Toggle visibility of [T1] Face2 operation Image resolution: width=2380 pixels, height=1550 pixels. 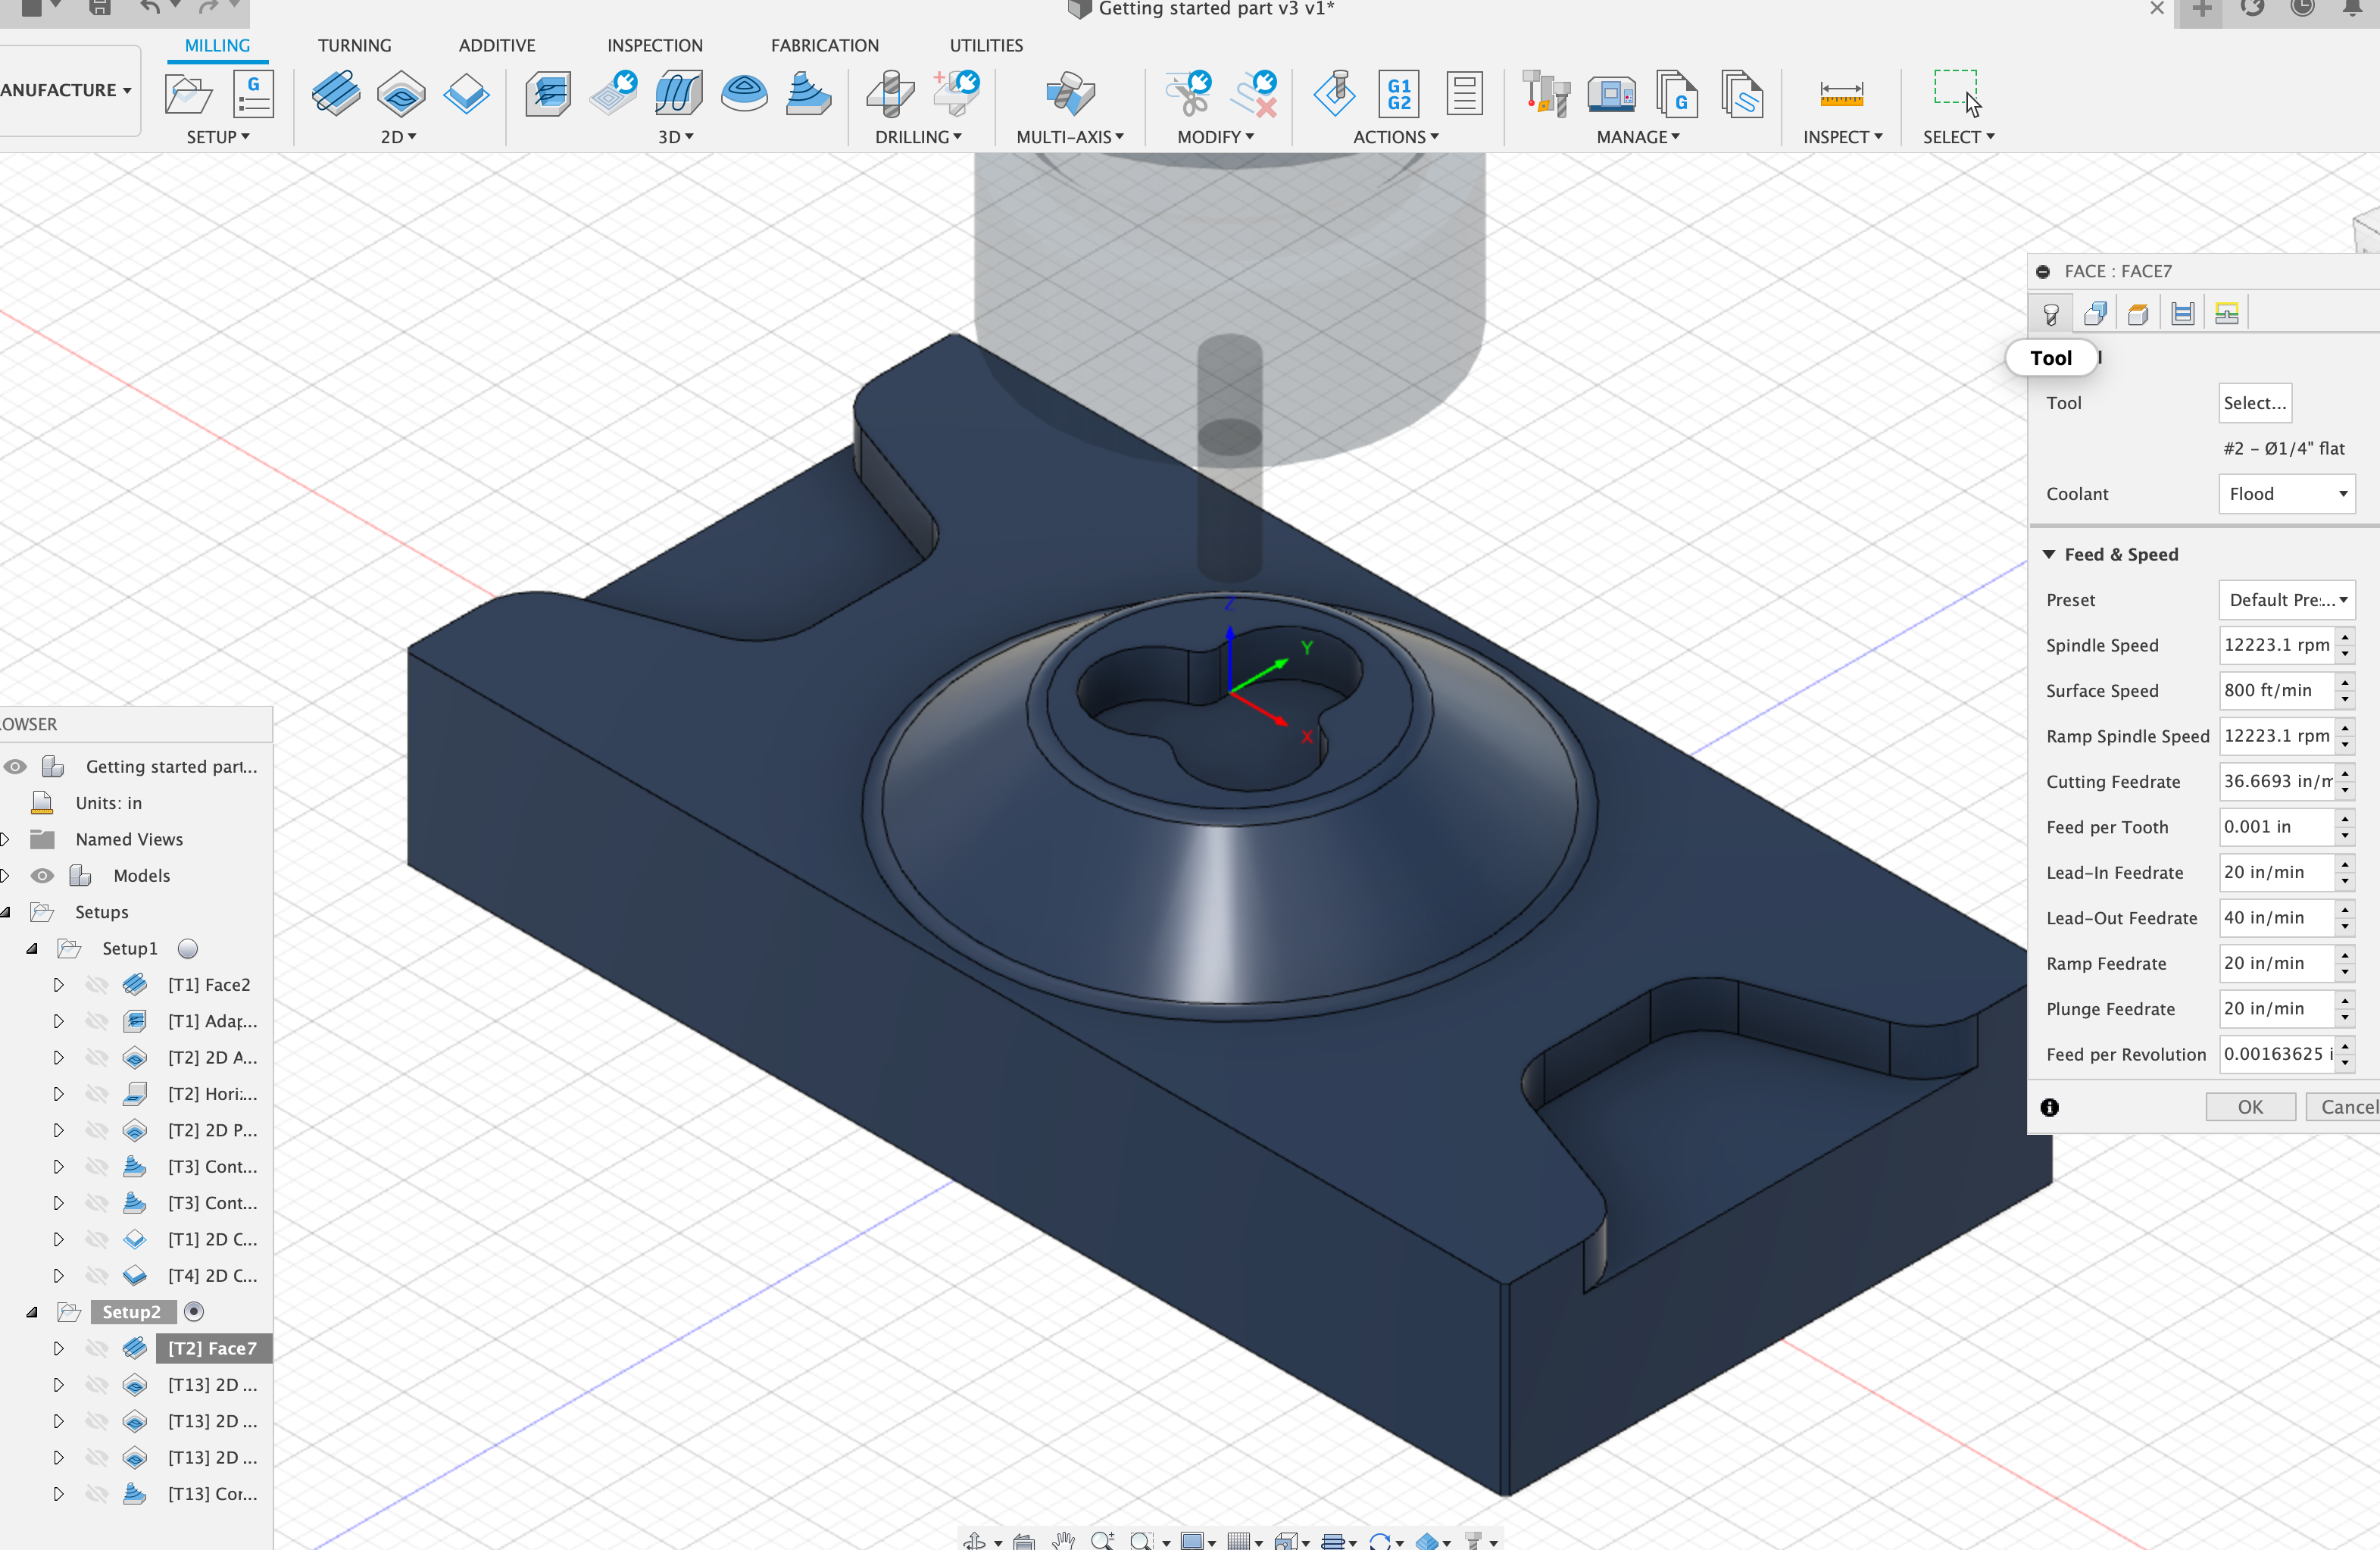pos(97,985)
